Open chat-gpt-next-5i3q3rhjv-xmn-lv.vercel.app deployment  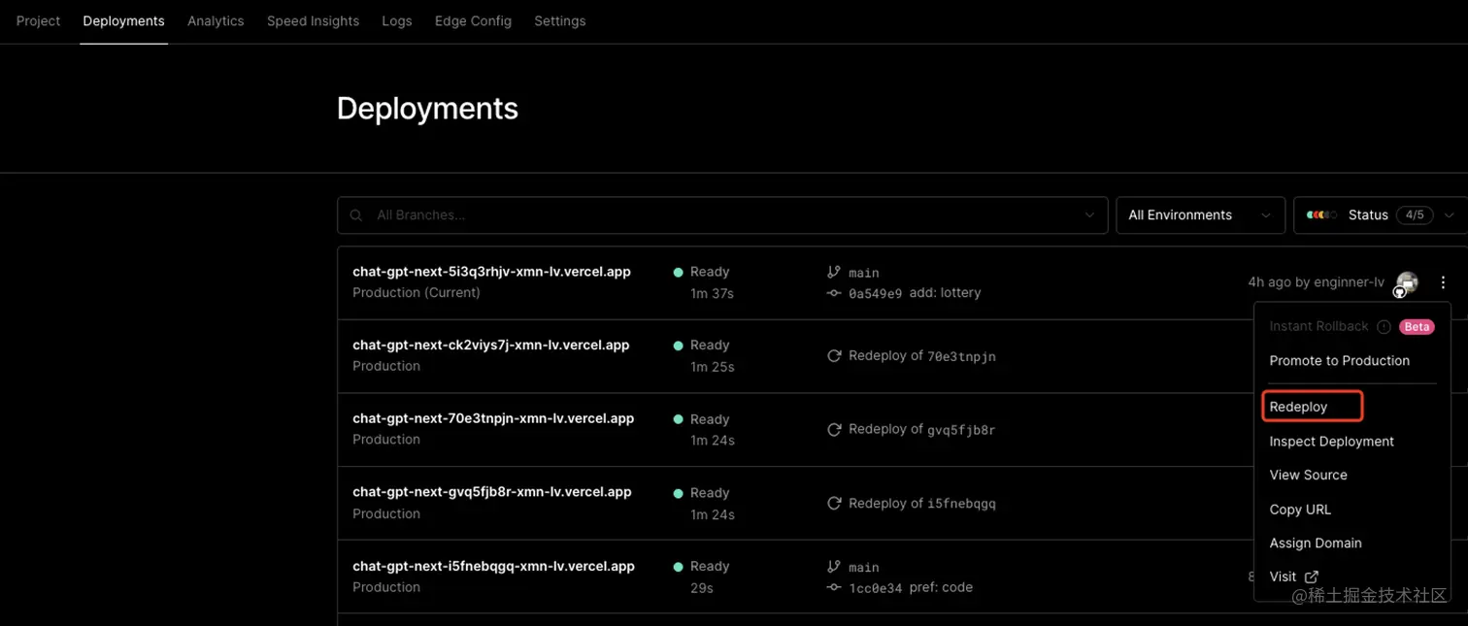point(491,272)
